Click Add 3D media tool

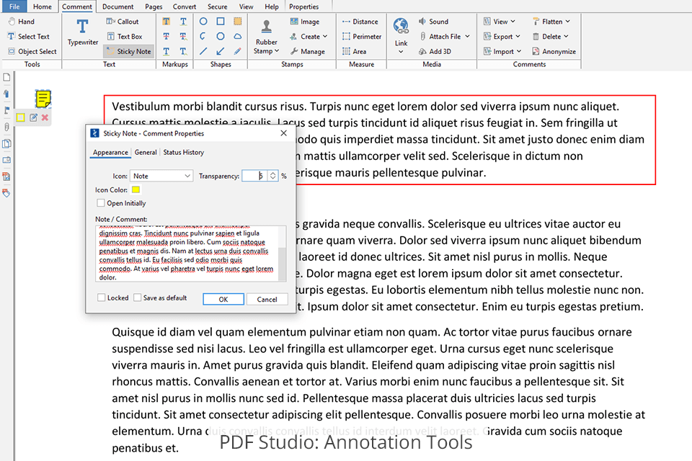point(435,51)
